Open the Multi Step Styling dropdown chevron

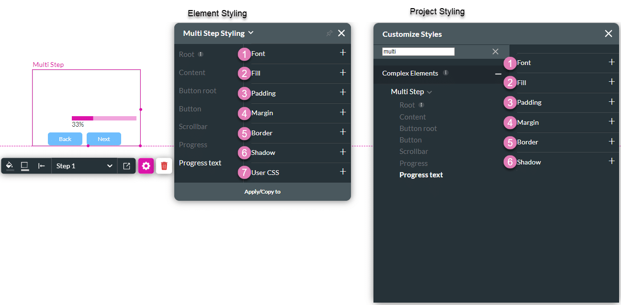tap(250, 33)
